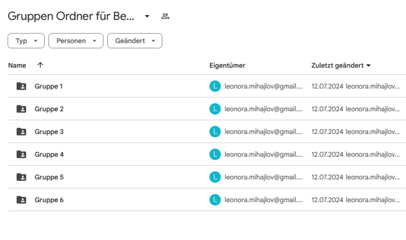Click the shared people icon beside folder title
This screenshot has width=406, height=240.
tap(165, 16)
